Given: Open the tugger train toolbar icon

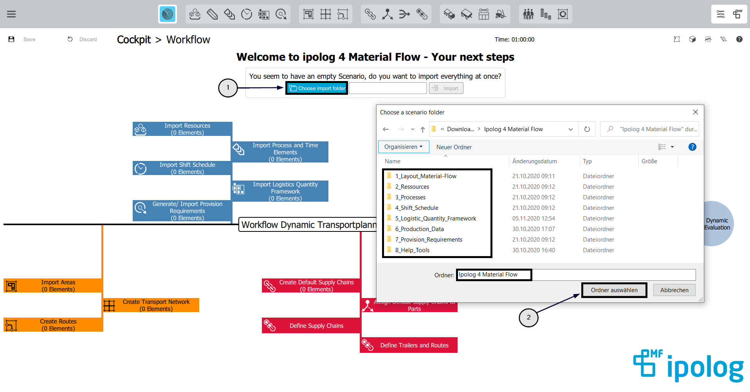Looking at the screenshot, I should (x=449, y=14).
